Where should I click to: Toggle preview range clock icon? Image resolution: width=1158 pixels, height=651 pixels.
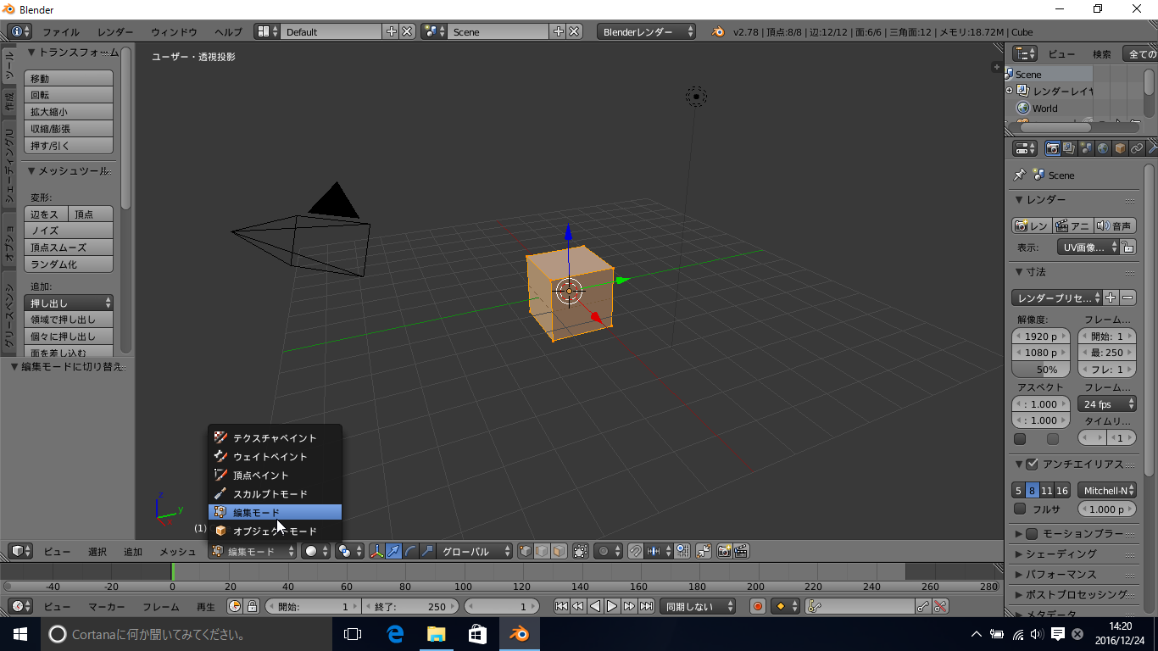(x=235, y=606)
